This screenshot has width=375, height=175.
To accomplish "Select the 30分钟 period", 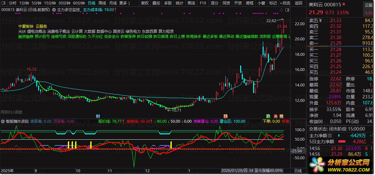I will click(64, 3).
